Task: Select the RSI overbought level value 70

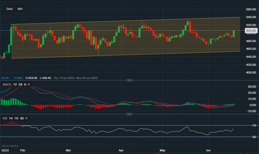Action: pyautogui.click(x=16, y=118)
